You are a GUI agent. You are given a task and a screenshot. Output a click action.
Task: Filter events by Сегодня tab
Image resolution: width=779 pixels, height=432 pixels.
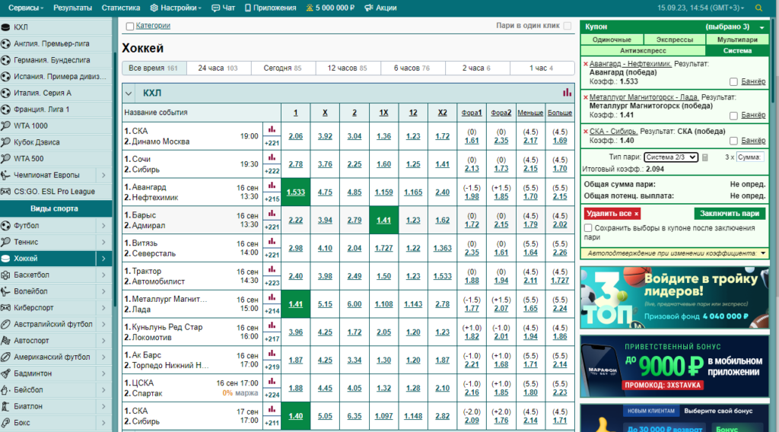click(x=282, y=68)
